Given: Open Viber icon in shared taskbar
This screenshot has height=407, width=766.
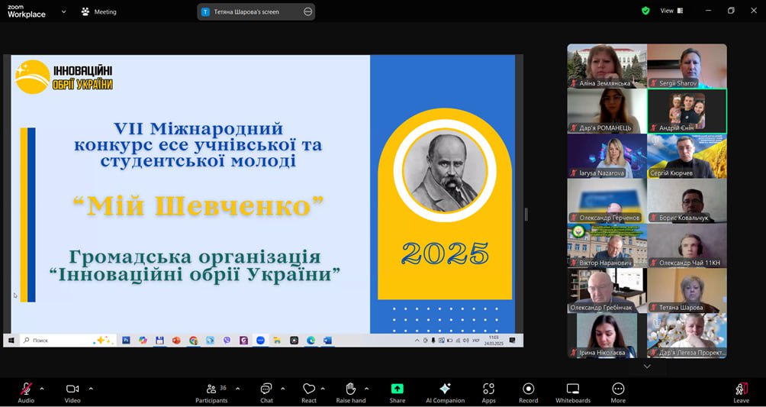Looking at the screenshot, I should click(x=227, y=341).
